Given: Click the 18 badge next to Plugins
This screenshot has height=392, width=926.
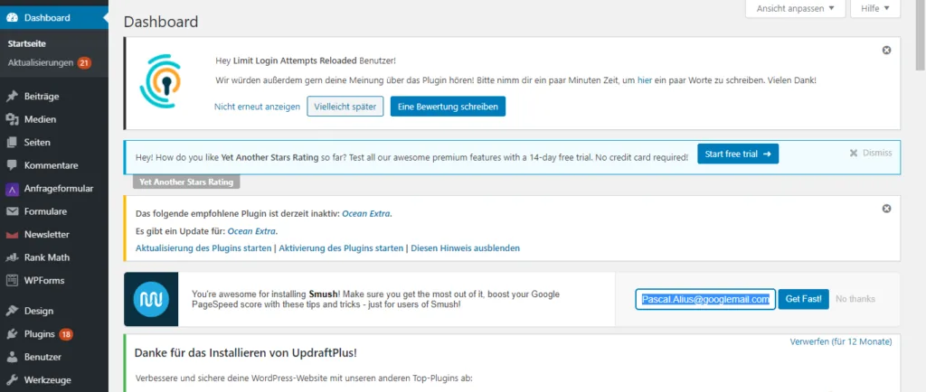Looking at the screenshot, I should (x=65, y=334).
